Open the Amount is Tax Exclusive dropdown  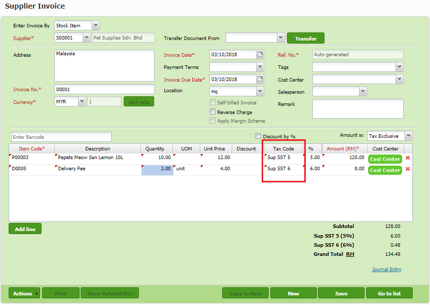click(x=409, y=136)
